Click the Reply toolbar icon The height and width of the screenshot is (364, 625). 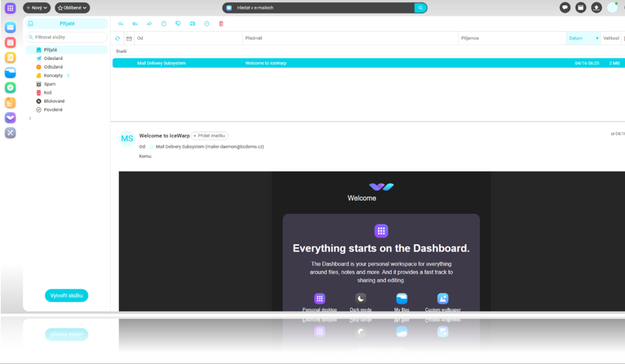click(x=121, y=24)
